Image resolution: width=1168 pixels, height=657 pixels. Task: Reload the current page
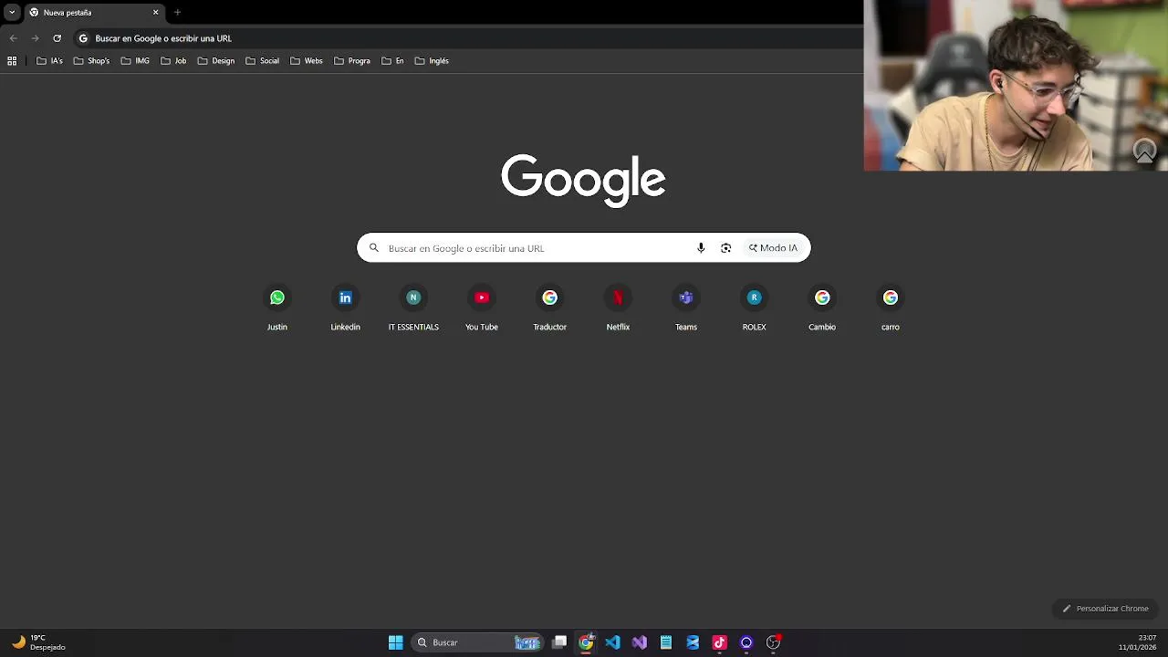(x=57, y=38)
